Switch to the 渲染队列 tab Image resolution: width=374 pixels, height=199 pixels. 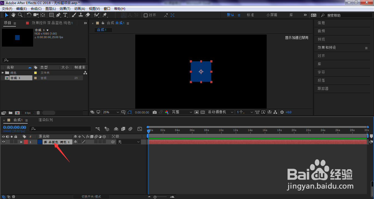[x=45, y=120]
